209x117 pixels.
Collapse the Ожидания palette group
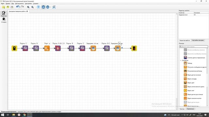click(x=181, y=60)
